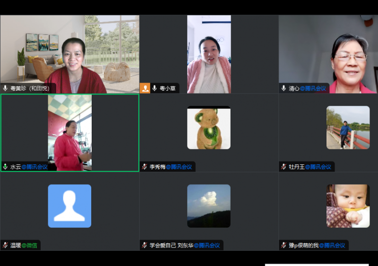Screen dimensions: 378x266
Task: Click the baby photo avatar of 豫p很萌的我
Action: [x=348, y=206]
